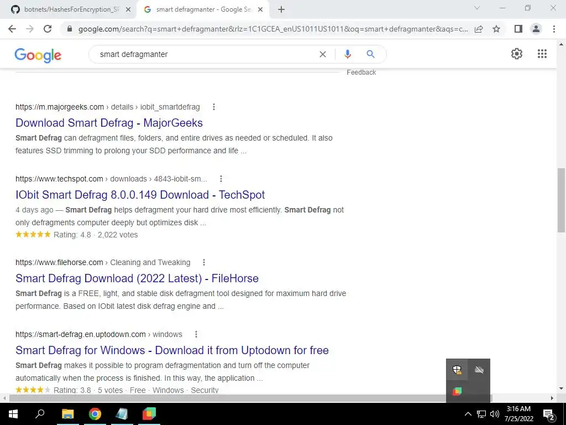Click the red-green app tray icon
The image size is (566, 425).
pos(457,391)
